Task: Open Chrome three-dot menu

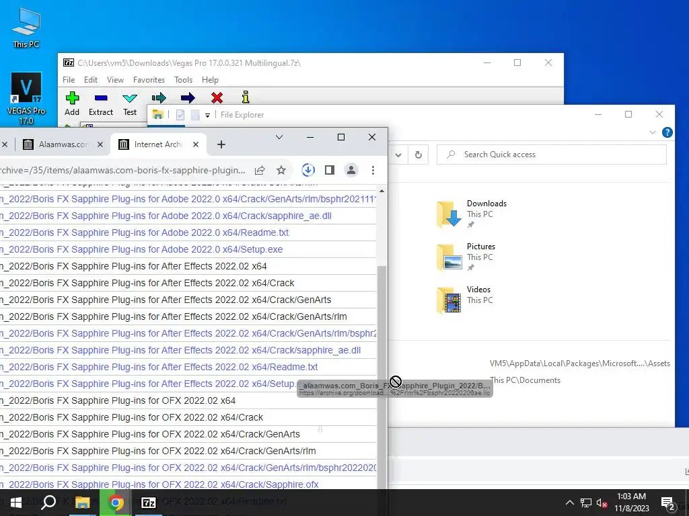Action: point(373,170)
